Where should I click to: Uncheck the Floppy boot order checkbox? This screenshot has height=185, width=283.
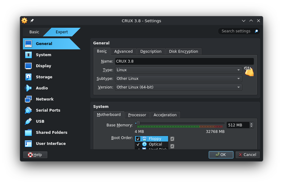[x=138, y=139]
